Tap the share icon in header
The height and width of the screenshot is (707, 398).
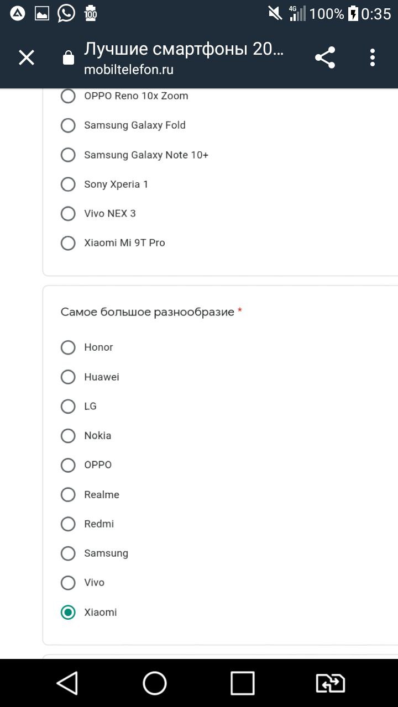point(325,57)
